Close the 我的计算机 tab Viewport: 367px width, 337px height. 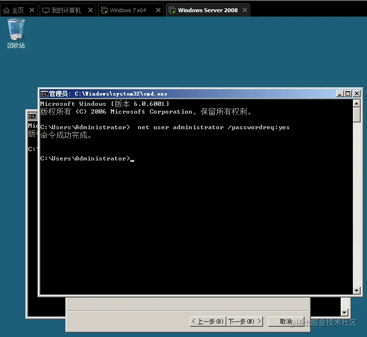tap(90, 10)
